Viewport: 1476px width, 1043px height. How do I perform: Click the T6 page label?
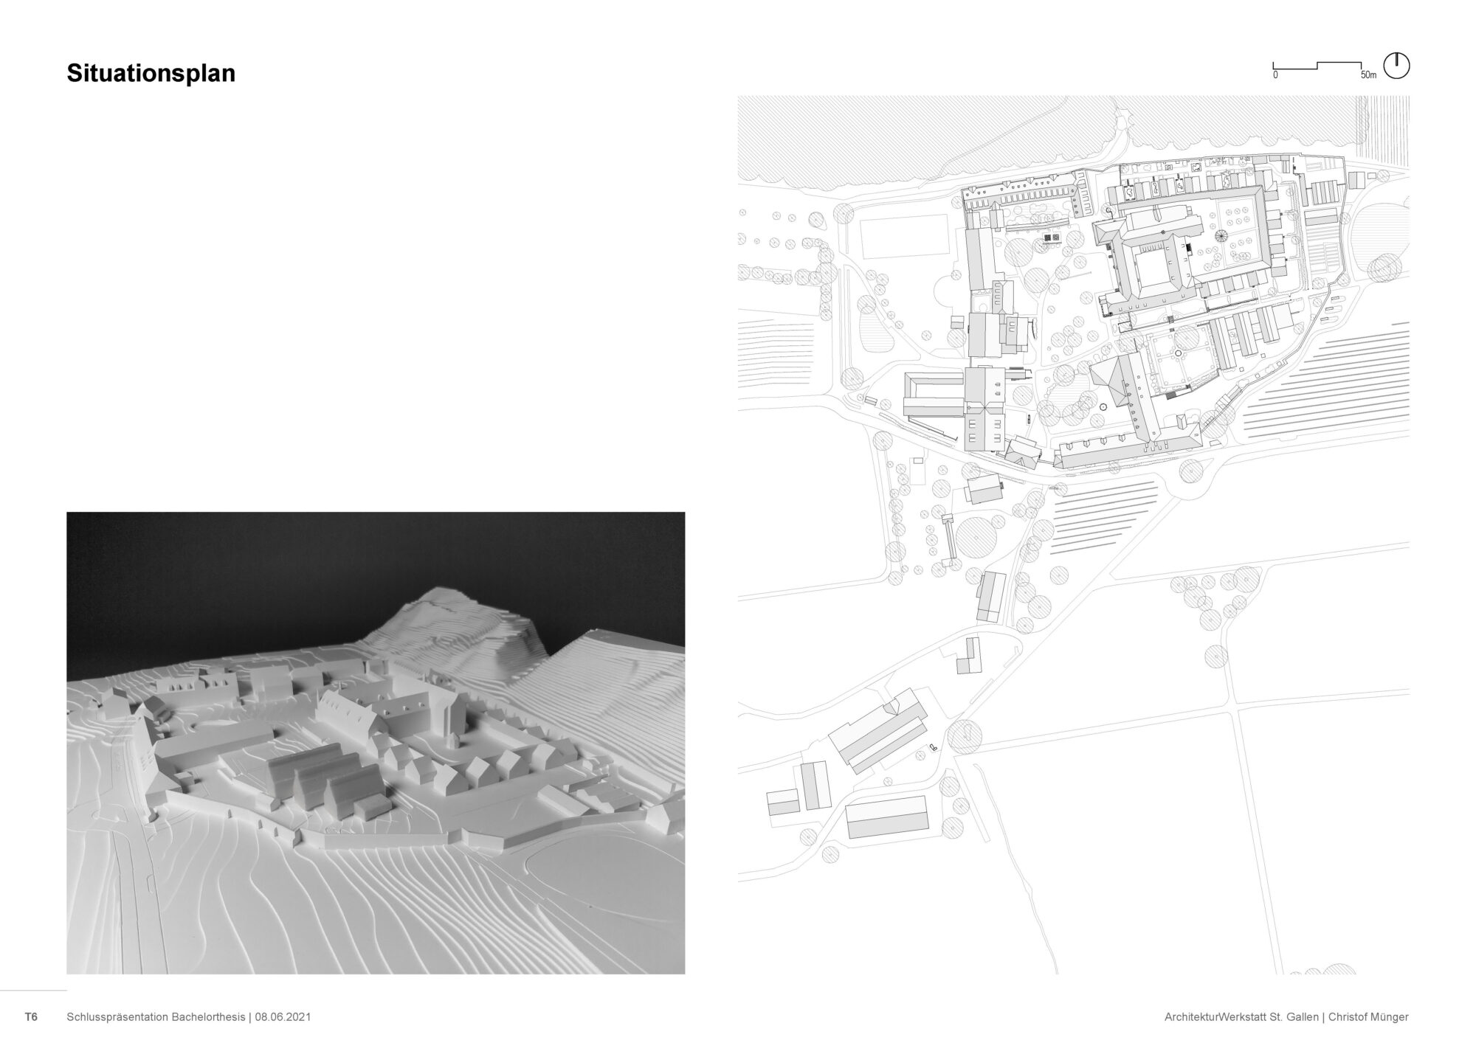click(x=31, y=1016)
